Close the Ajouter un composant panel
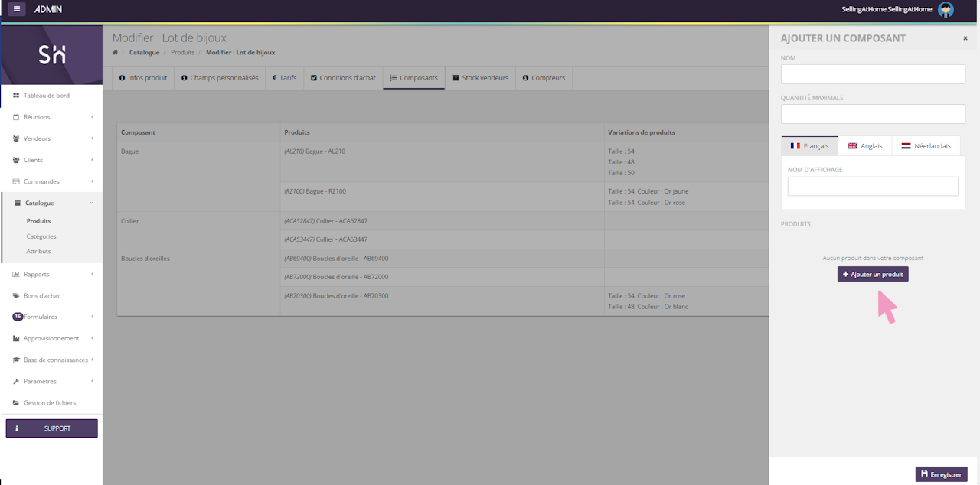Image resolution: width=980 pixels, height=485 pixels. click(965, 38)
